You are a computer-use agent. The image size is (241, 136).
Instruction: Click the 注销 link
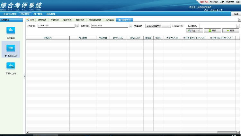[222, 2]
